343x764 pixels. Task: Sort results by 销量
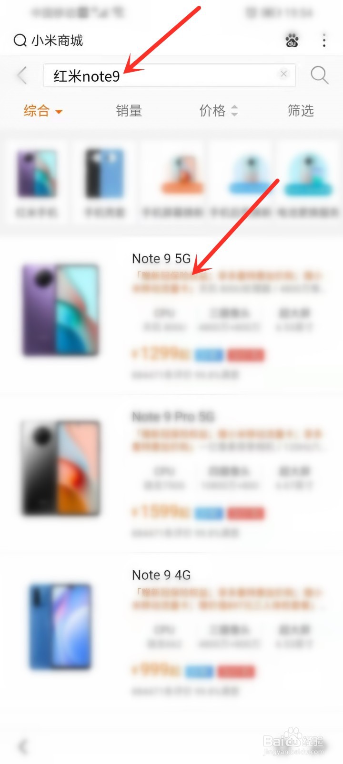coord(129,111)
